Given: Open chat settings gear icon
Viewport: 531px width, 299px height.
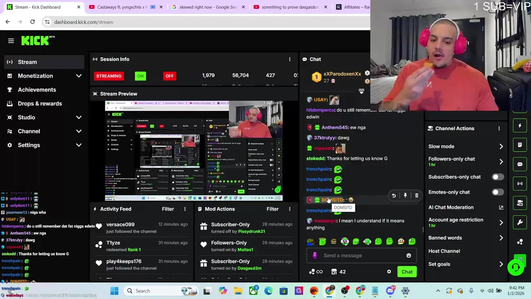Looking at the screenshot, I should click(x=389, y=272).
